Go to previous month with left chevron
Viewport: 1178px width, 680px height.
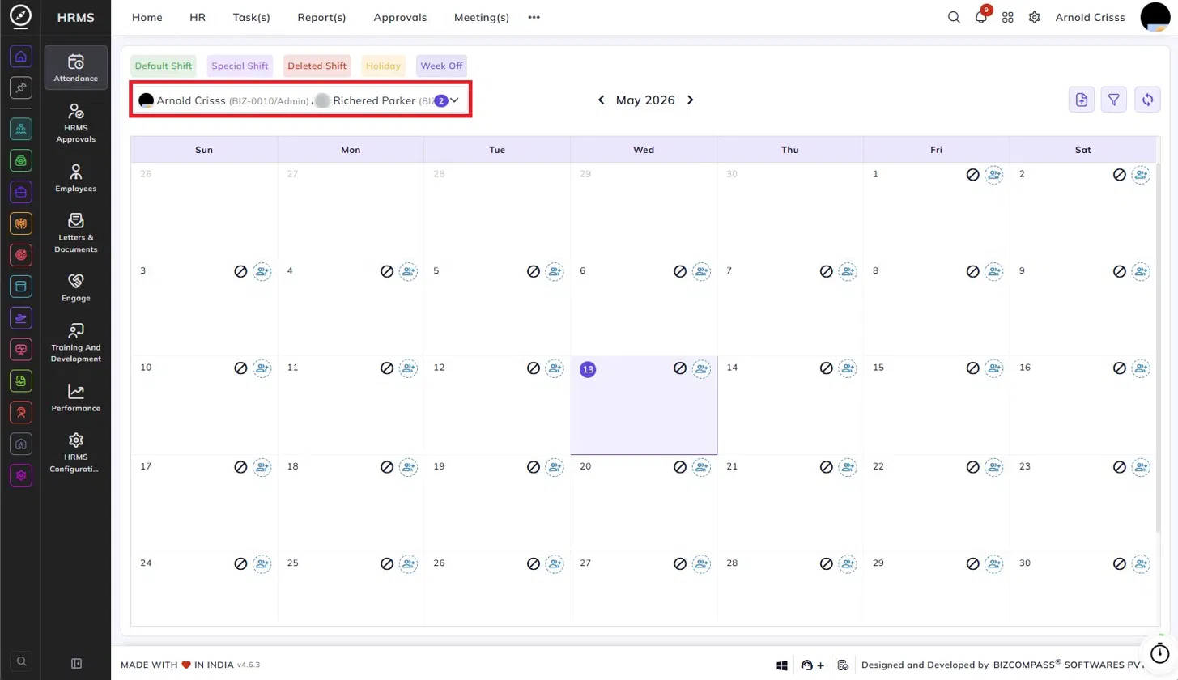[x=601, y=100]
